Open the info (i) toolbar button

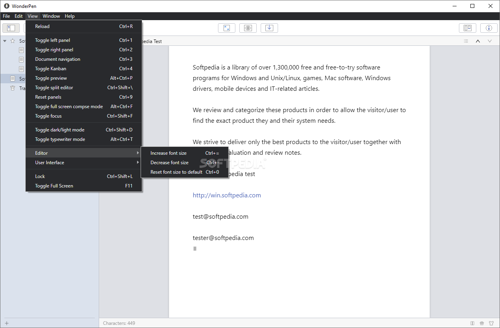pos(489,28)
